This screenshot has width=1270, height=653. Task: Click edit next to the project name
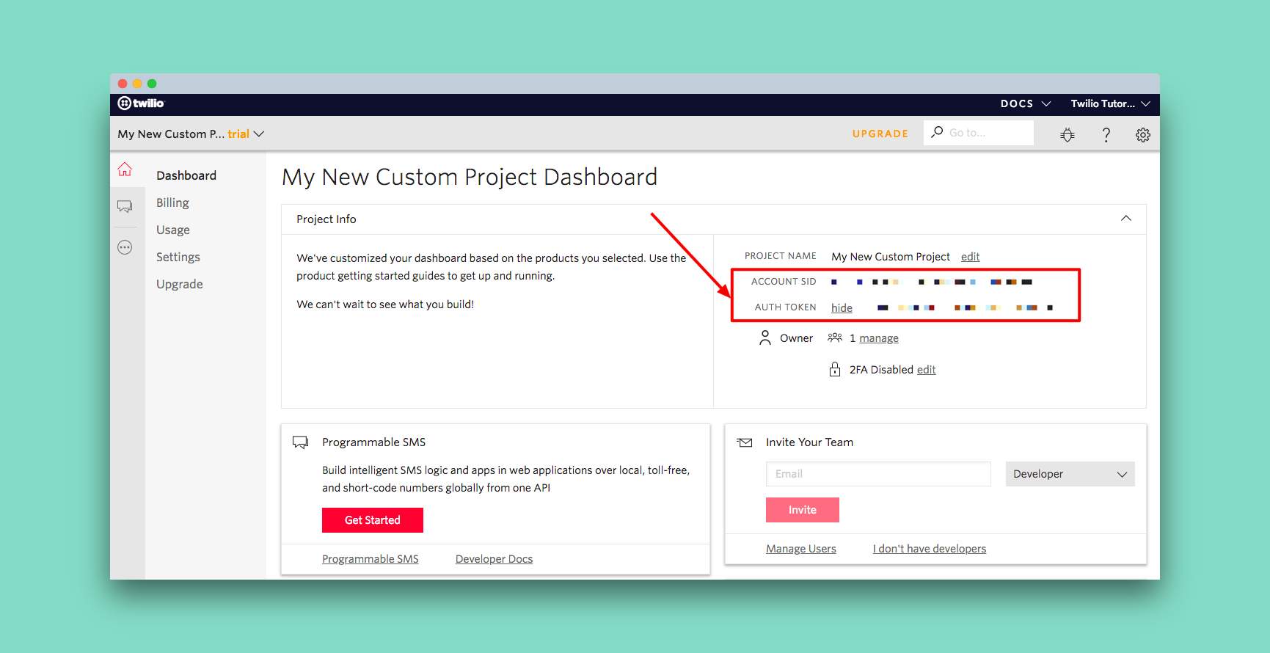970,256
